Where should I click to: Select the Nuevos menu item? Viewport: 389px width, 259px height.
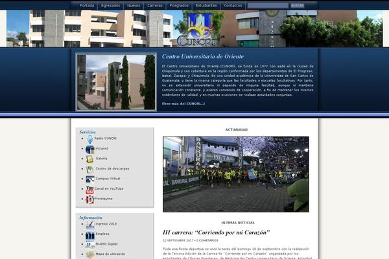[x=134, y=5]
